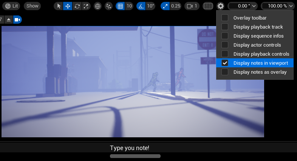Toggle rotation angle snapping icon
This screenshot has height=161, width=297.
[141, 6]
